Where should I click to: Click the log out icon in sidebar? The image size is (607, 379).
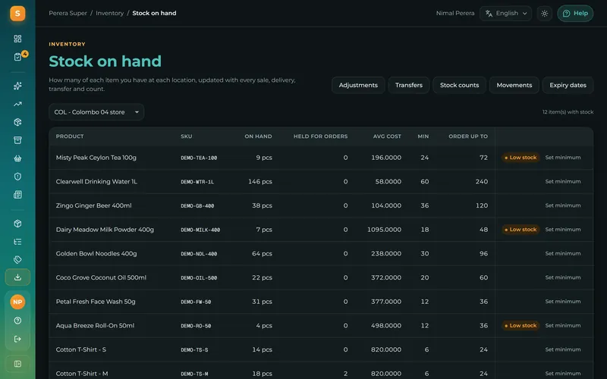(17, 339)
